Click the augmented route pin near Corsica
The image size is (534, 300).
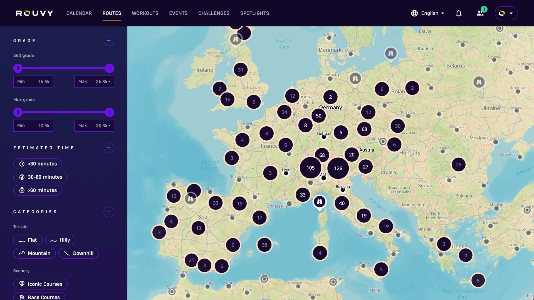(x=320, y=202)
